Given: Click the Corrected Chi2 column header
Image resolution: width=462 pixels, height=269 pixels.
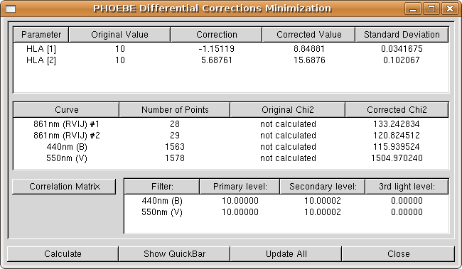Looking at the screenshot, I should pos(397,110).
